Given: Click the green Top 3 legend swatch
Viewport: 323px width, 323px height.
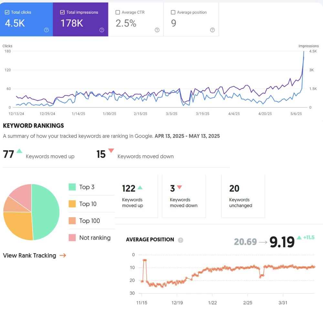Looking at the screenshot, I should point(72,187).
